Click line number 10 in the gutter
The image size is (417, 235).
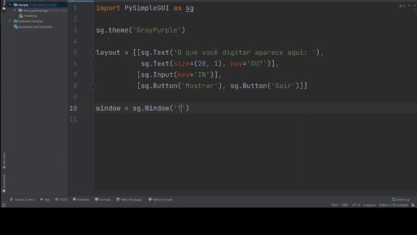tap(74, 108)
